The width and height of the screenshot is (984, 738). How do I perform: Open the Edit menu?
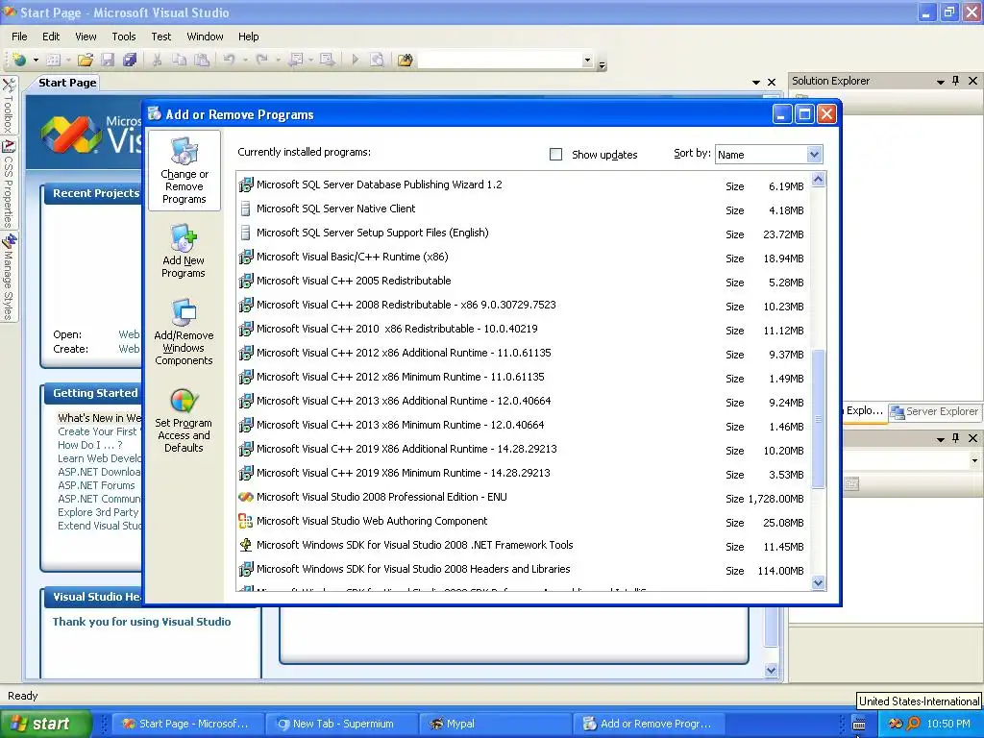coord(51,37)
